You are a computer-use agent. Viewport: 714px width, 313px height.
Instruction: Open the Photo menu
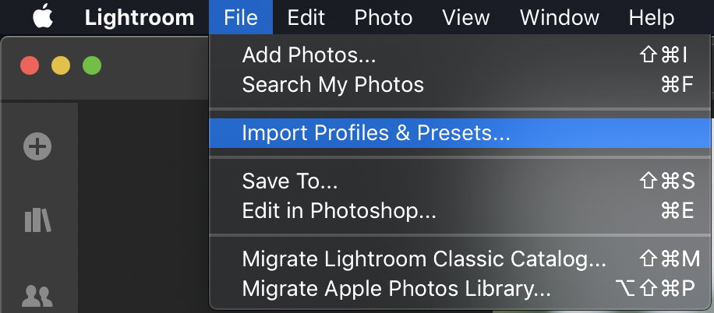click(x=382, y=17)
